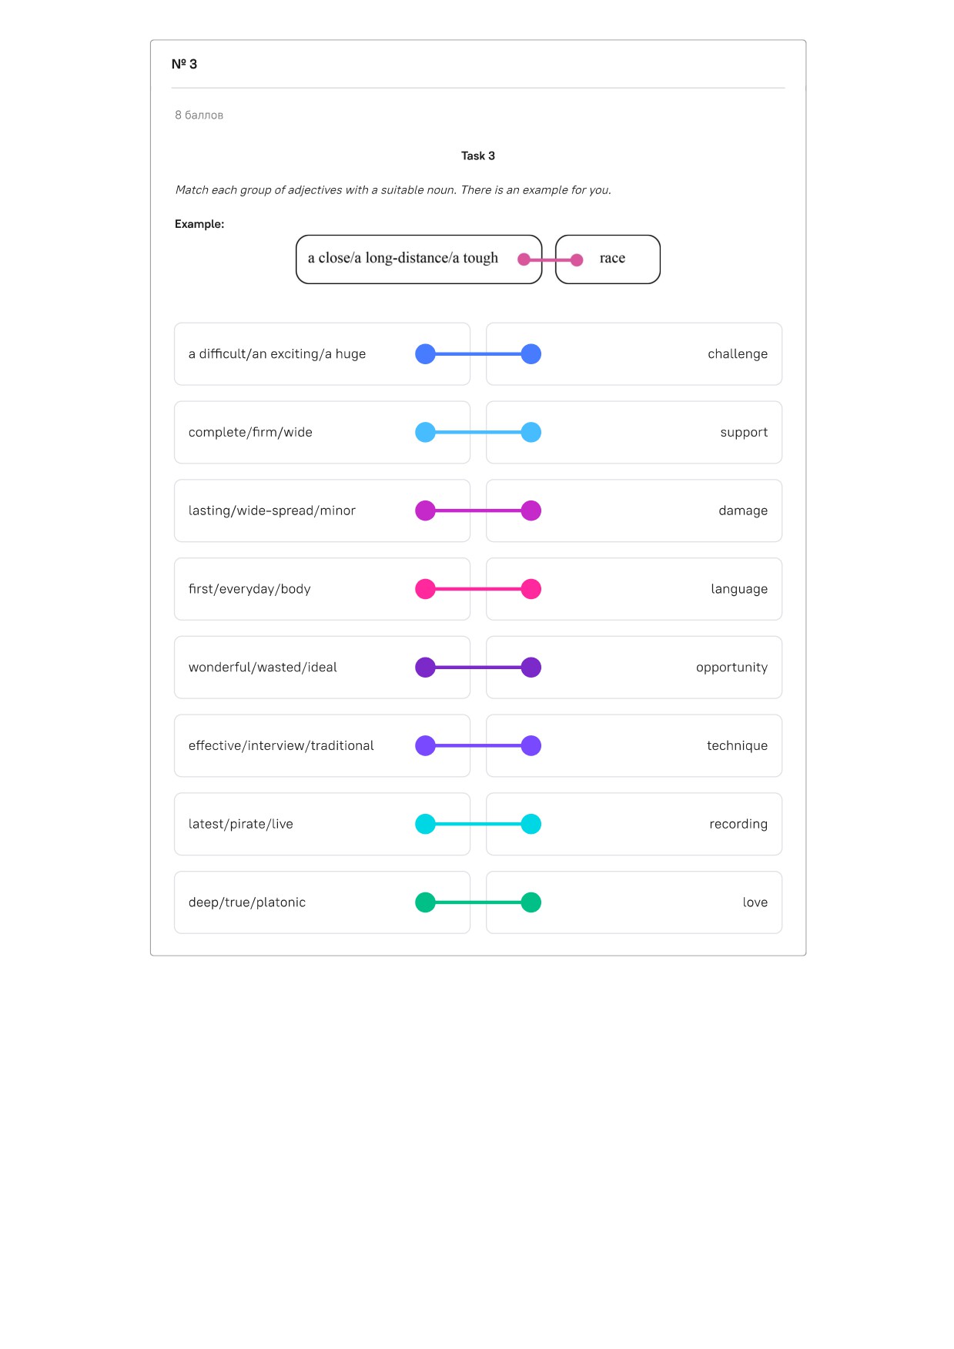The height and width of the screenshot is (1349, 954).
Task: Click the violet dot next to 'technique'
Action: (531, 745)
